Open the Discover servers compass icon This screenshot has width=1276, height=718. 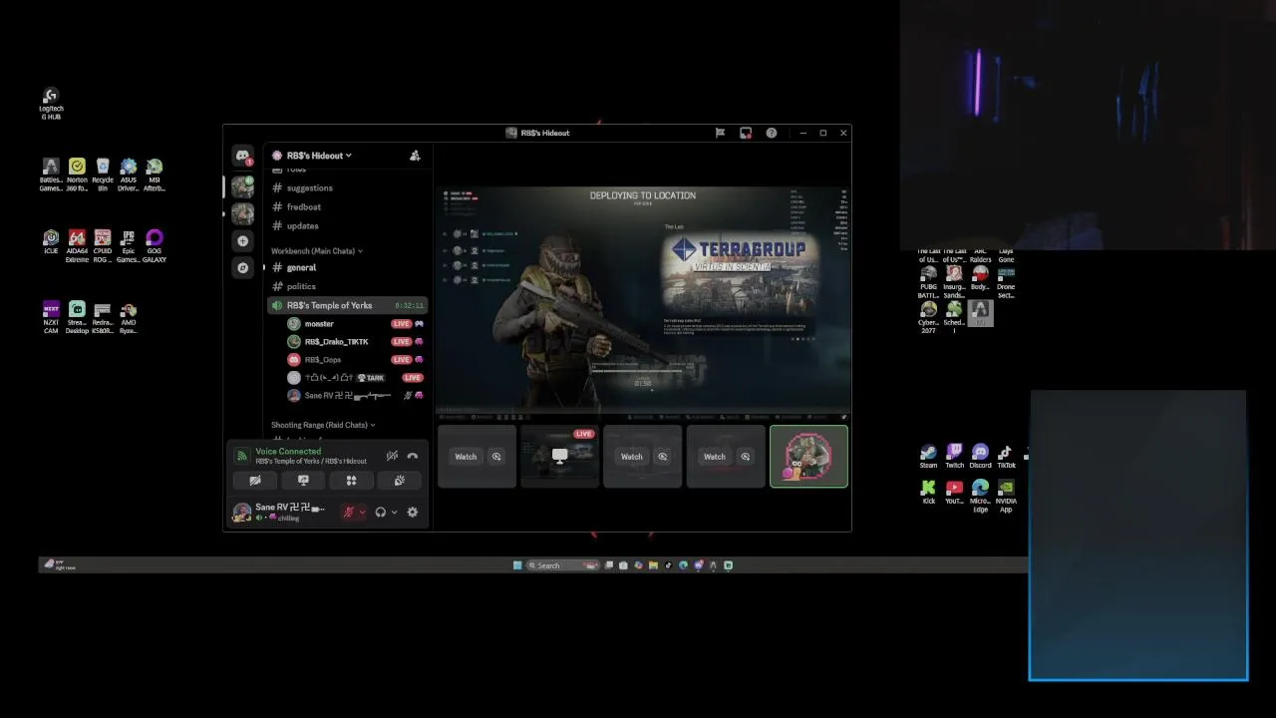tap(242, 267)
